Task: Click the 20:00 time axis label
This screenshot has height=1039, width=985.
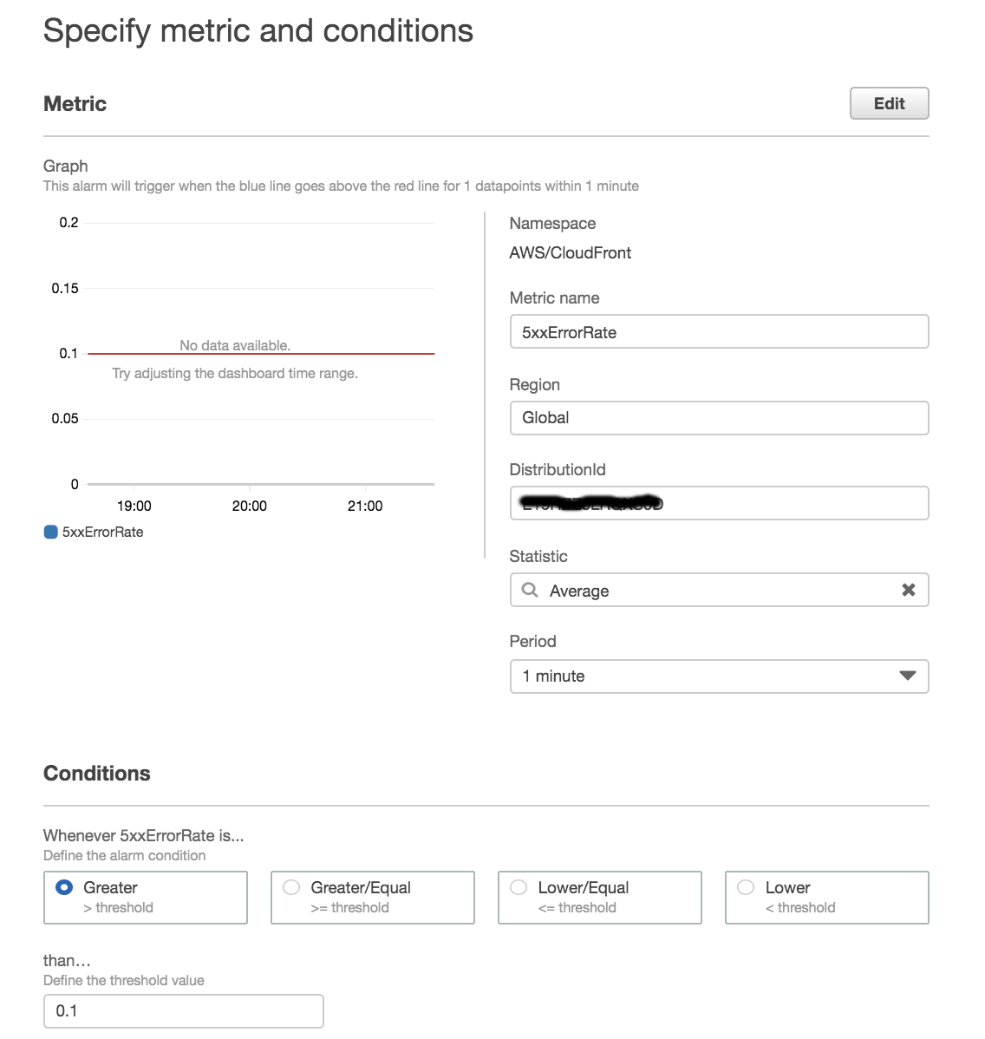Action: click(x=249, y=506)
